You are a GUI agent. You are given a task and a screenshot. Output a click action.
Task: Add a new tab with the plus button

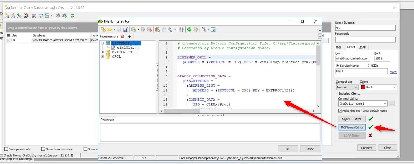point(129,37)
